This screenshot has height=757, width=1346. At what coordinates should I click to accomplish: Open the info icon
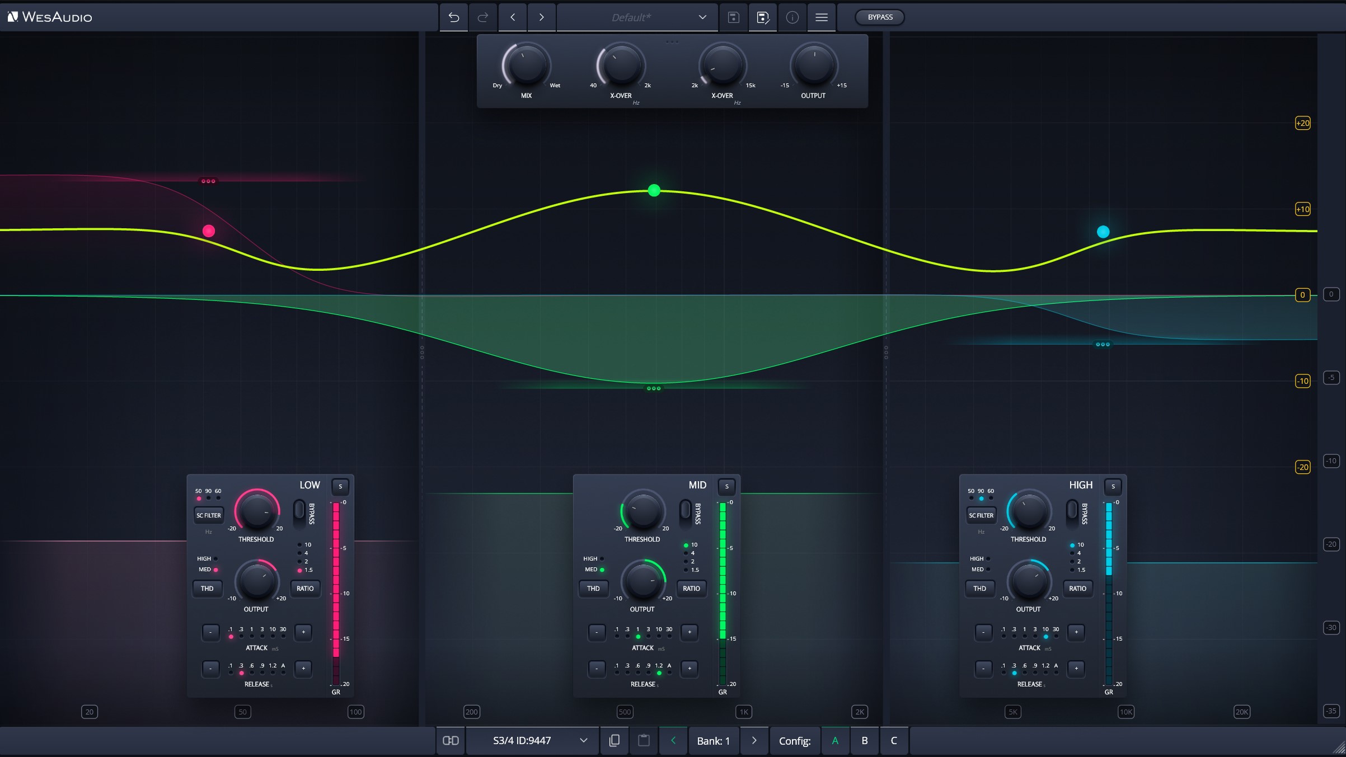click(x=792, y=17)
